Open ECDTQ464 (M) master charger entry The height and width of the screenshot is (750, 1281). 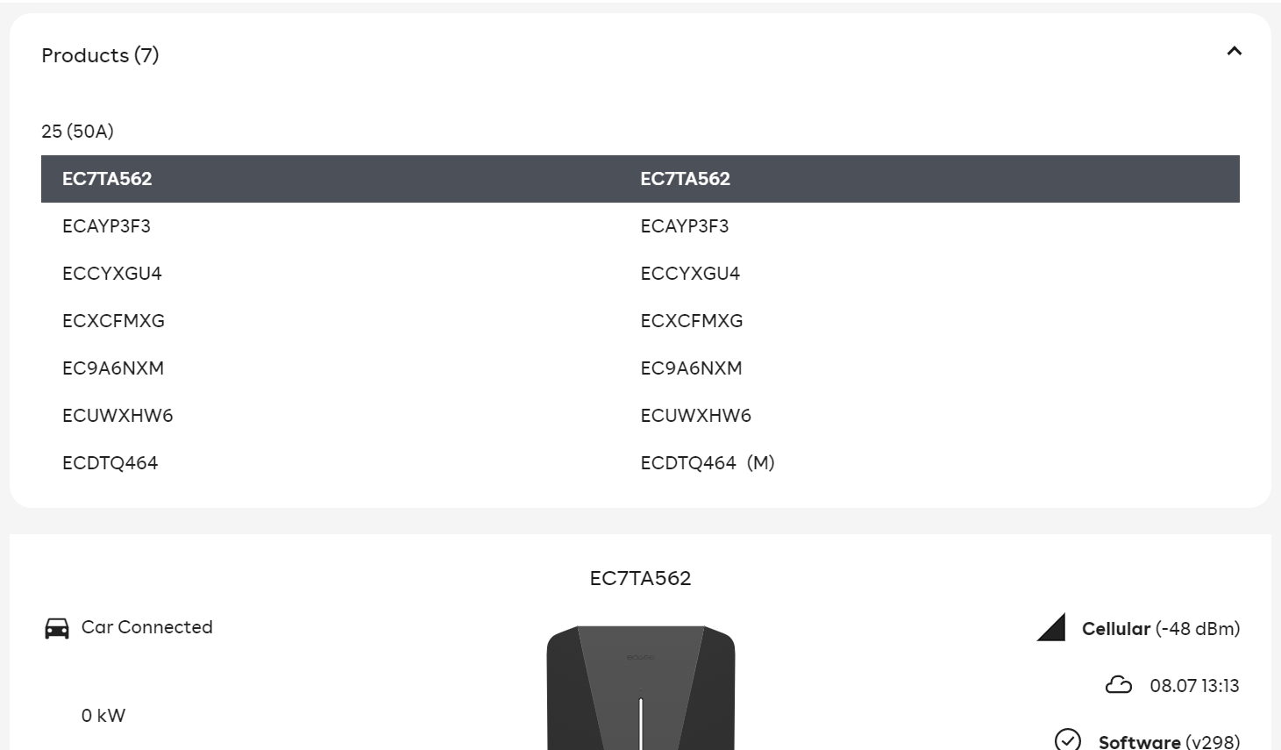click(x=708, y=463)
